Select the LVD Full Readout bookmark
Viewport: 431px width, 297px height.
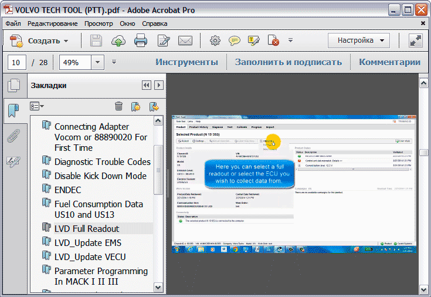[86, 228]
